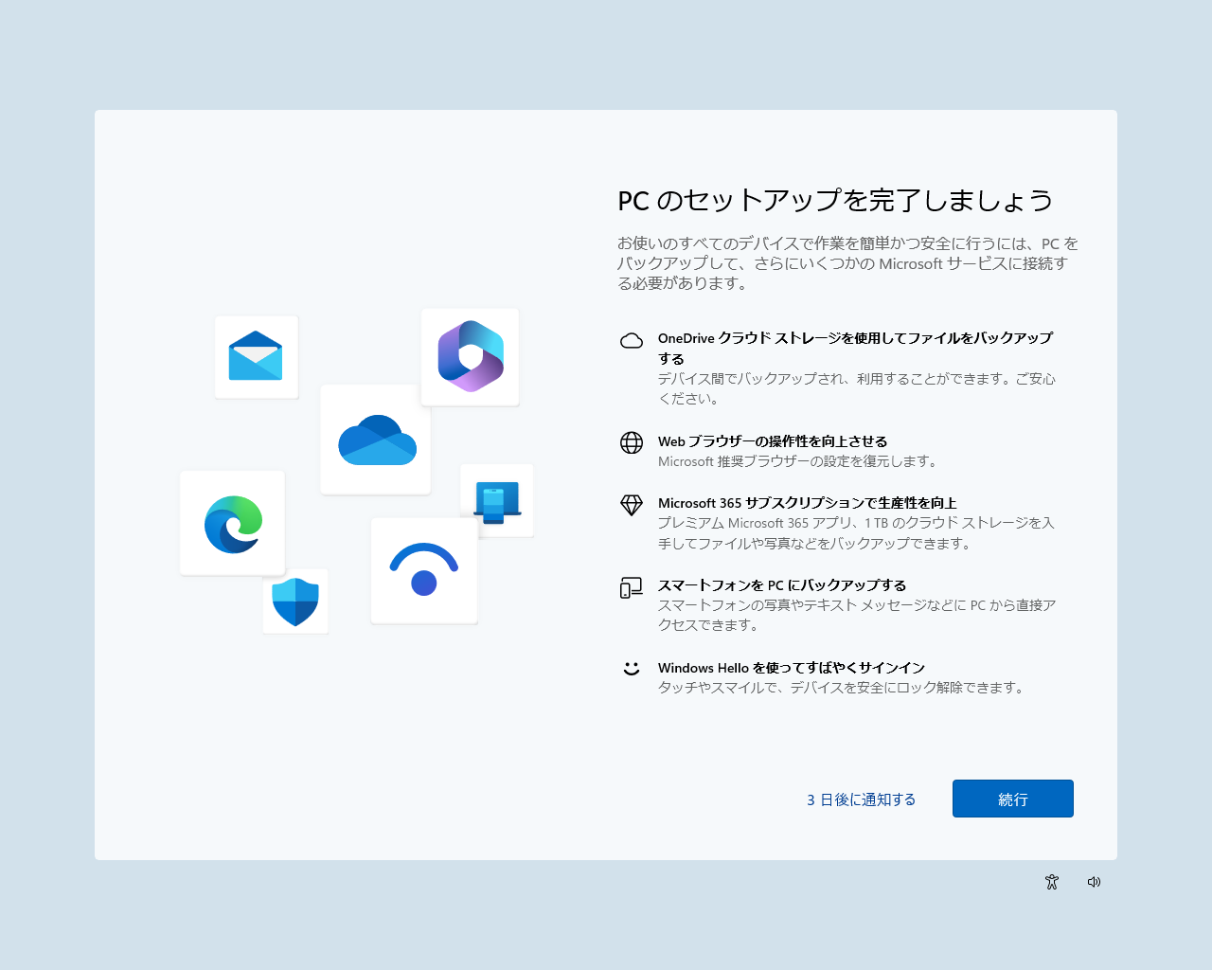Screen dimensions: 1212x970
Task: Click プレミアム Microsoft 365 アプリ description text
Action: 856,533
